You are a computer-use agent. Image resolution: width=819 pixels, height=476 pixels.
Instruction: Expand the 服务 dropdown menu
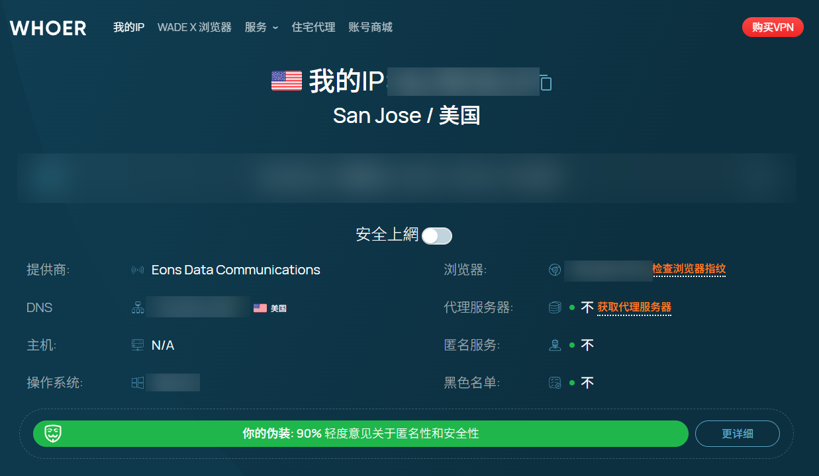[x=262, y=27]
